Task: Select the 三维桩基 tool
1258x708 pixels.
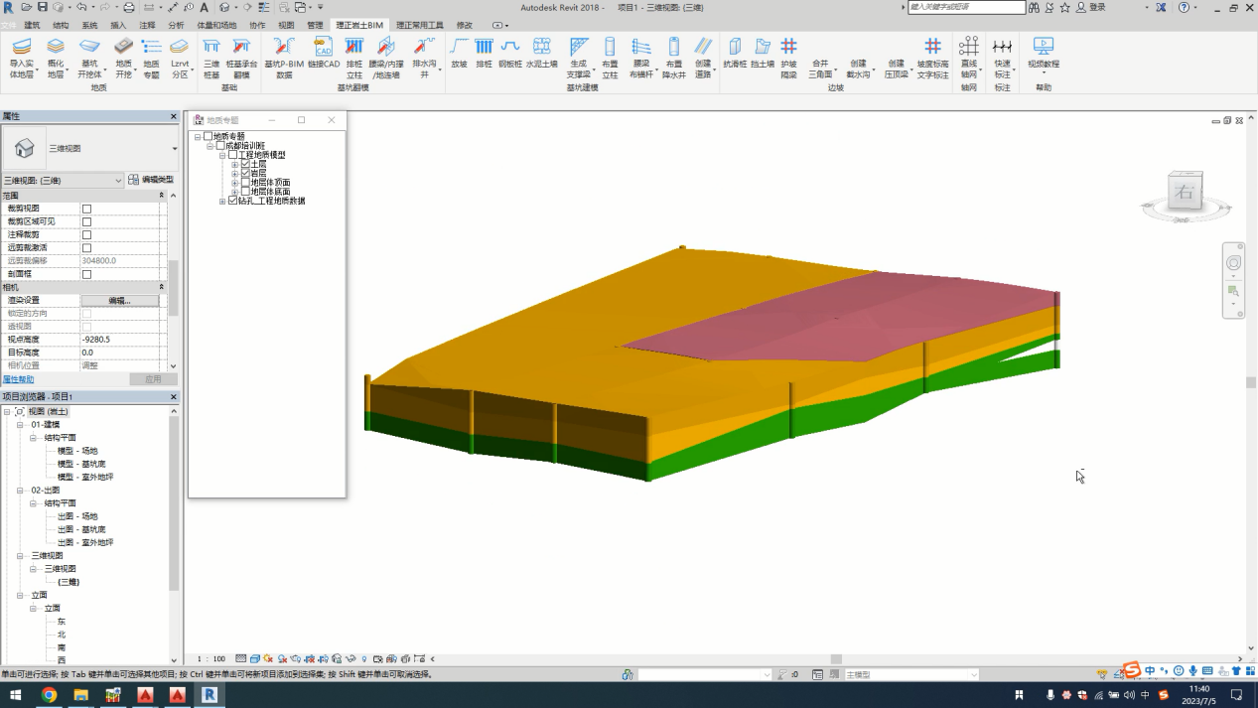Action: pos(211,48)
